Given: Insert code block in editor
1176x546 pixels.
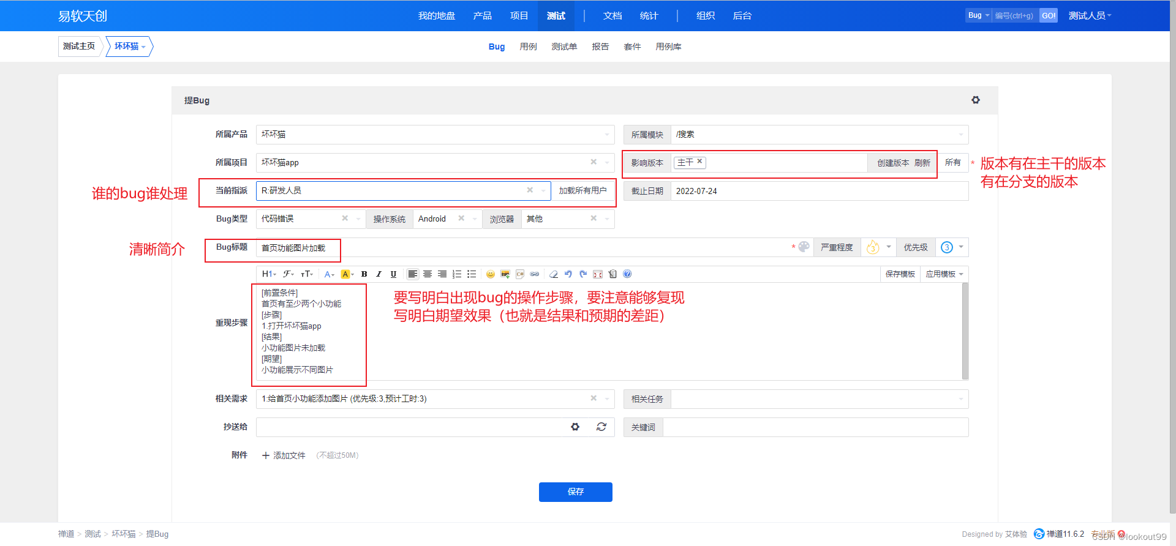Looking at the screenshot, I should tap(520, 274).
